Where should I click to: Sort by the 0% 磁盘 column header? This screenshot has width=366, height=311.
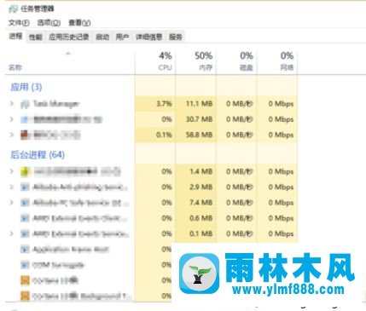(x=236, y=62)
